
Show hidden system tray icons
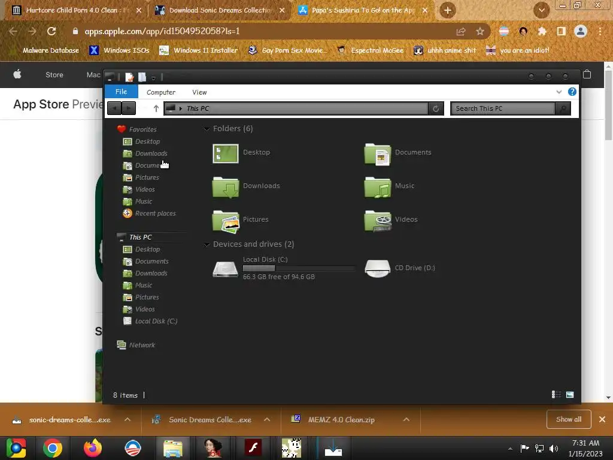[510, 449]
